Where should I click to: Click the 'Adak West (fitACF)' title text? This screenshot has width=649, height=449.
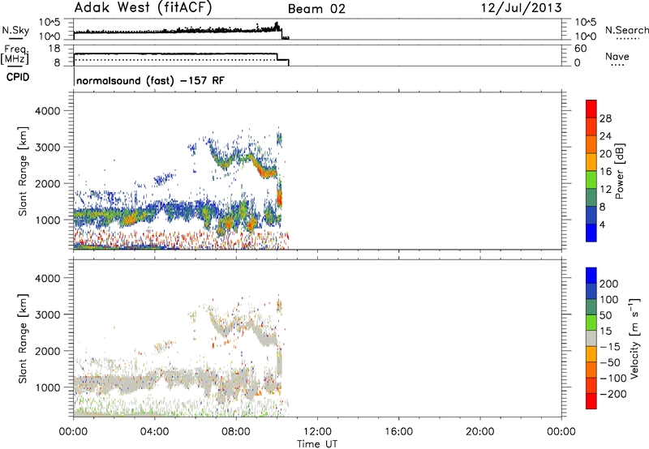[x=143, y=8]
